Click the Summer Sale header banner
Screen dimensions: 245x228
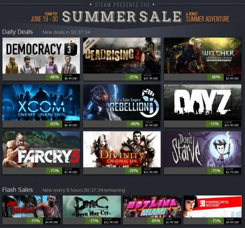coord(122,16)
